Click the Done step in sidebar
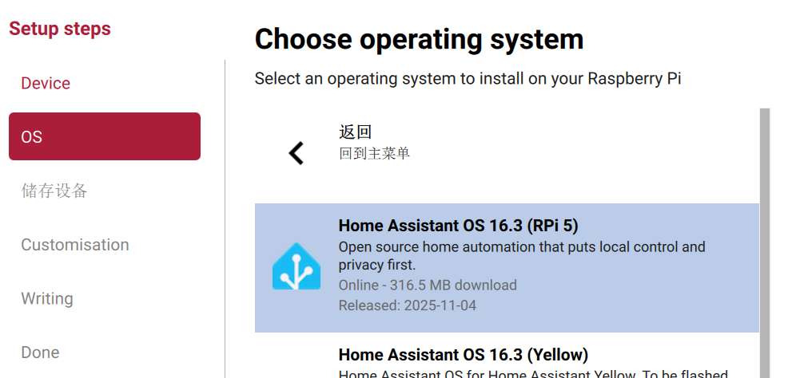 (x=40, y=352)
